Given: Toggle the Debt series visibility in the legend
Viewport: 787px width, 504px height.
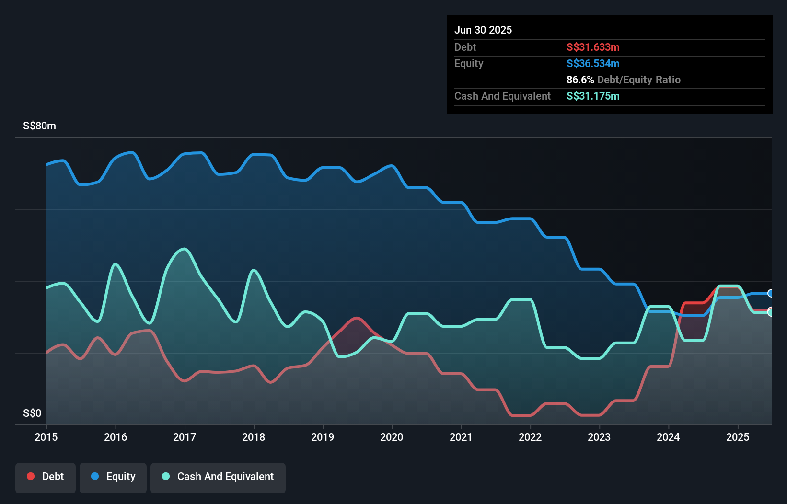Looking at the screenshot, I should [x=46, y=477].
